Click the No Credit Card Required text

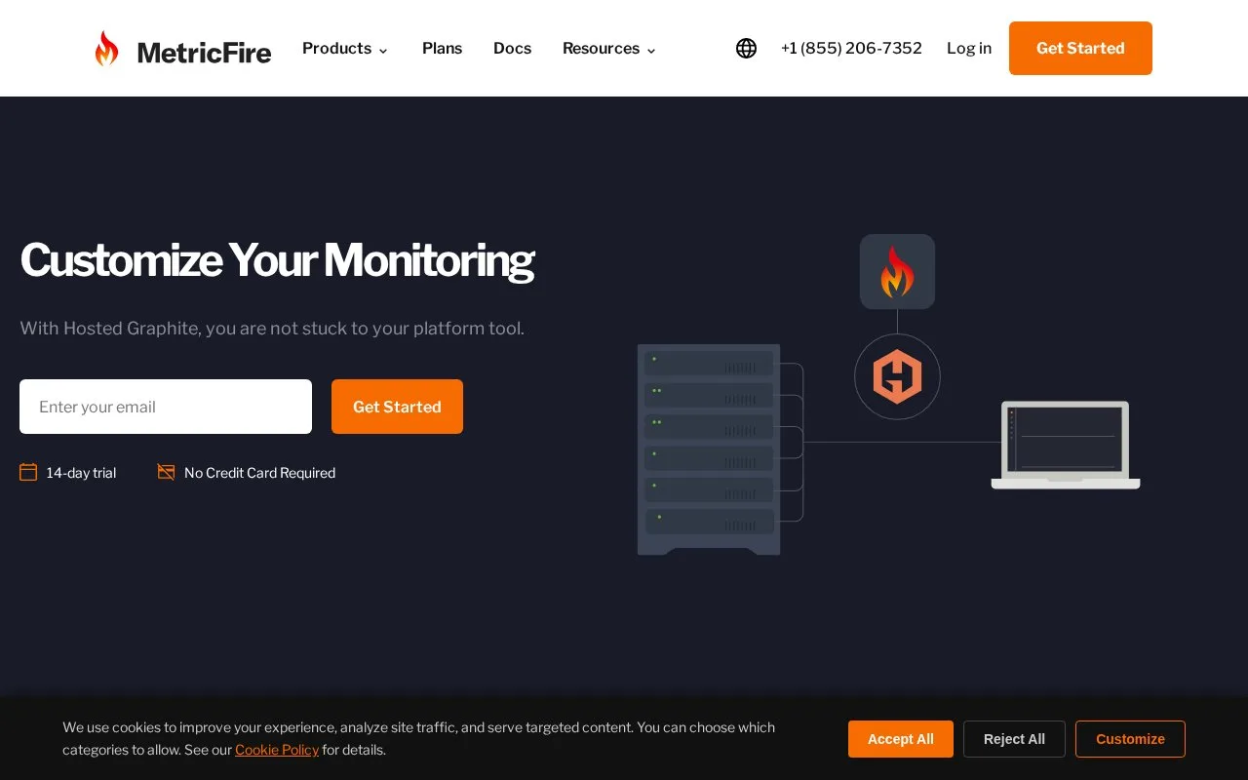point(259,473)
